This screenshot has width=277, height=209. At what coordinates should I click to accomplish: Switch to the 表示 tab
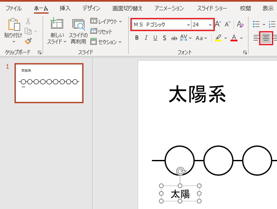(x=268, y=8)
